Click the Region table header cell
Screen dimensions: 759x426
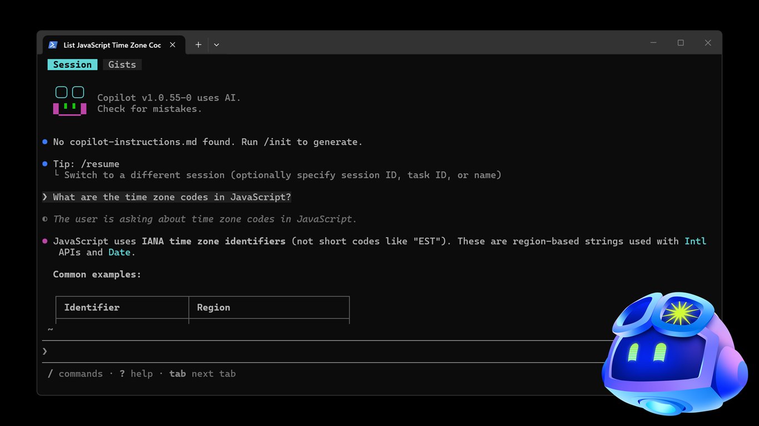(x=269, y=307)
